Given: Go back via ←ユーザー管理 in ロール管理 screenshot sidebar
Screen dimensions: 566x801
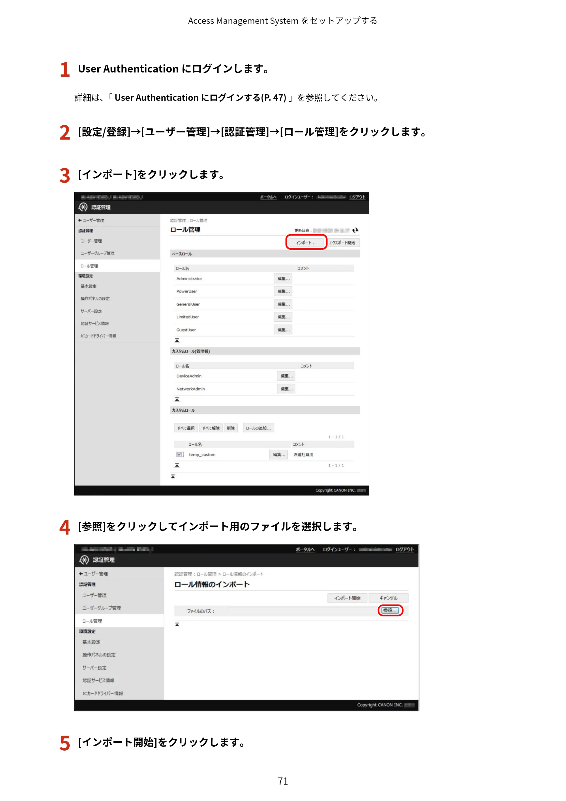Looking at the screenshot, I should (91, 221).
